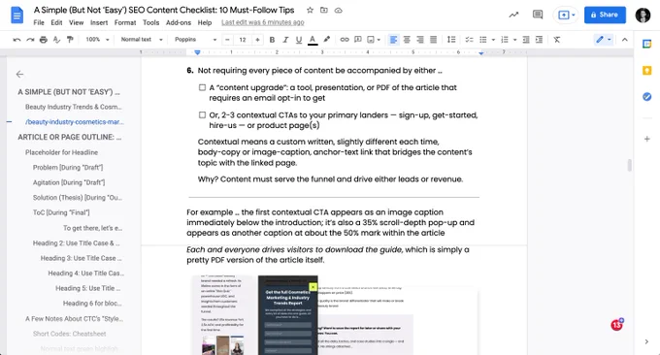
Task: Run spelling and grammar check
Action: [x=57, y=40]
